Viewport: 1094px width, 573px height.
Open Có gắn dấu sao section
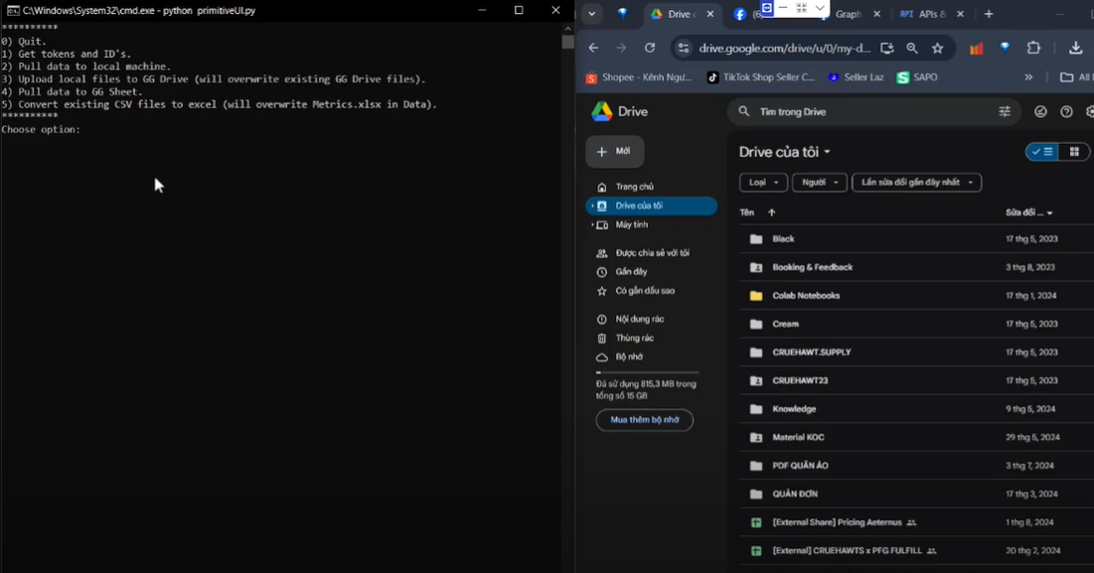pos(645,291)
